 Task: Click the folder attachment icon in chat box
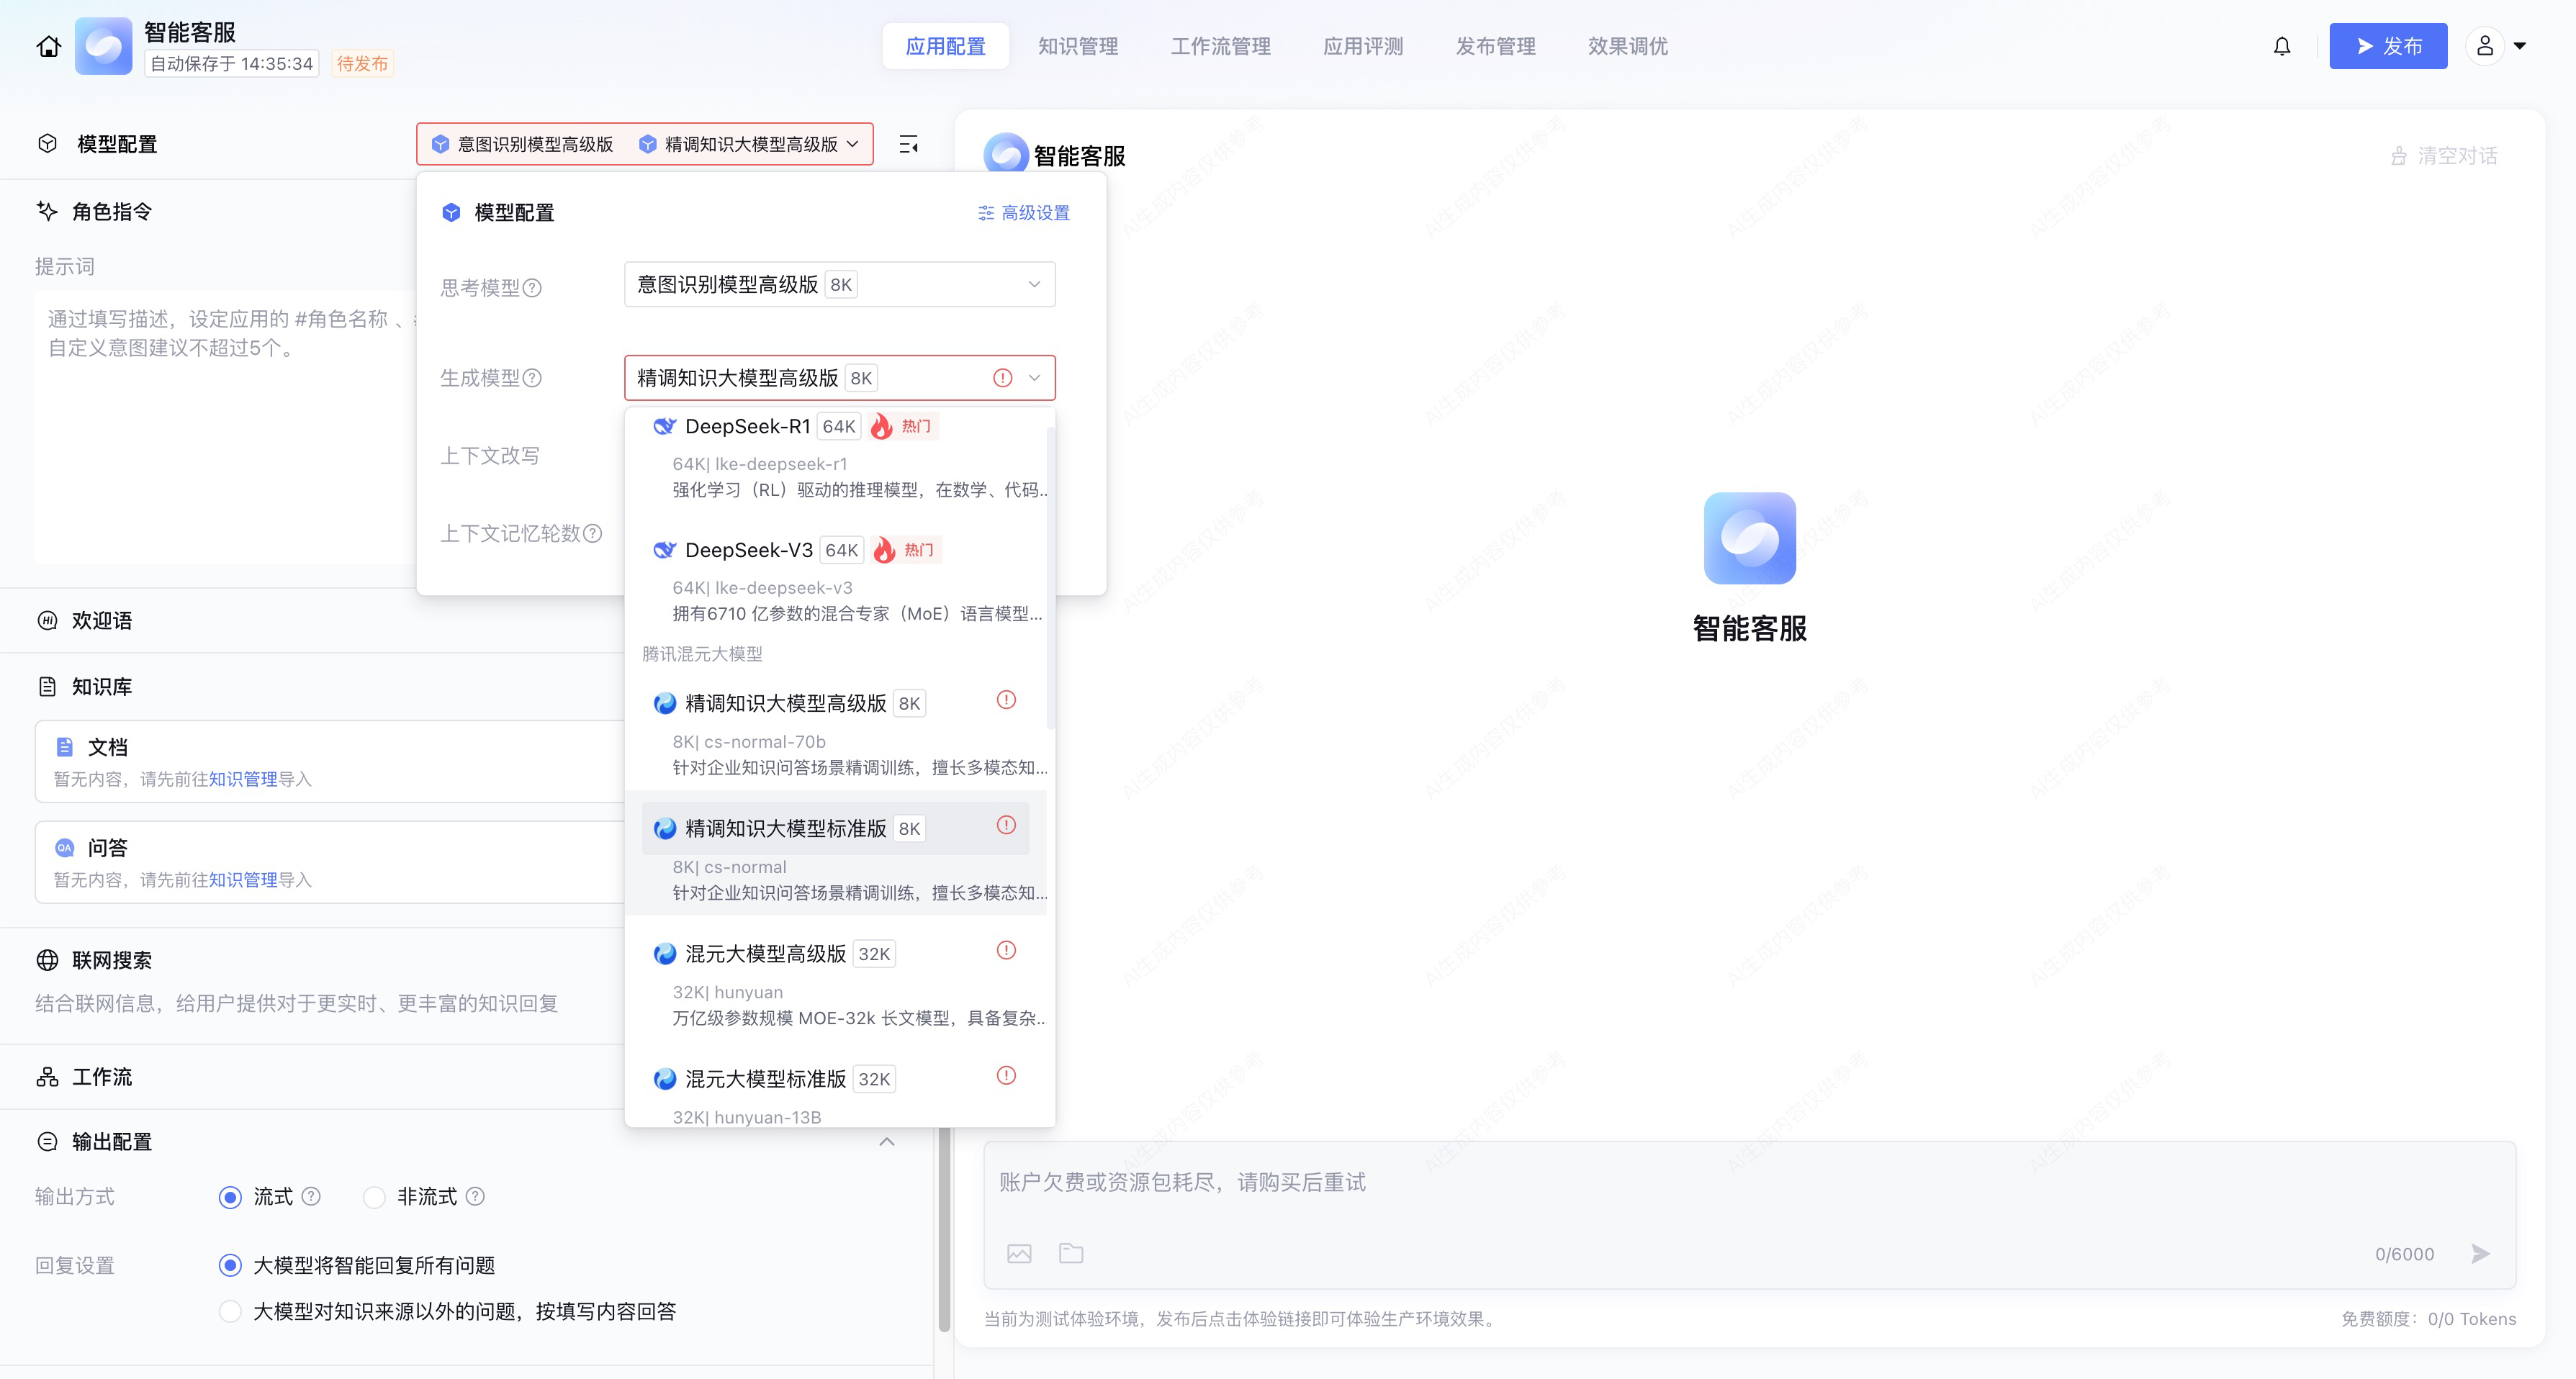tap(1071, 1253)
